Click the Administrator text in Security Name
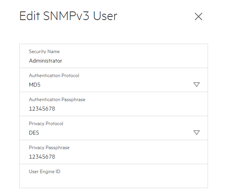 (x=46, y=61)
